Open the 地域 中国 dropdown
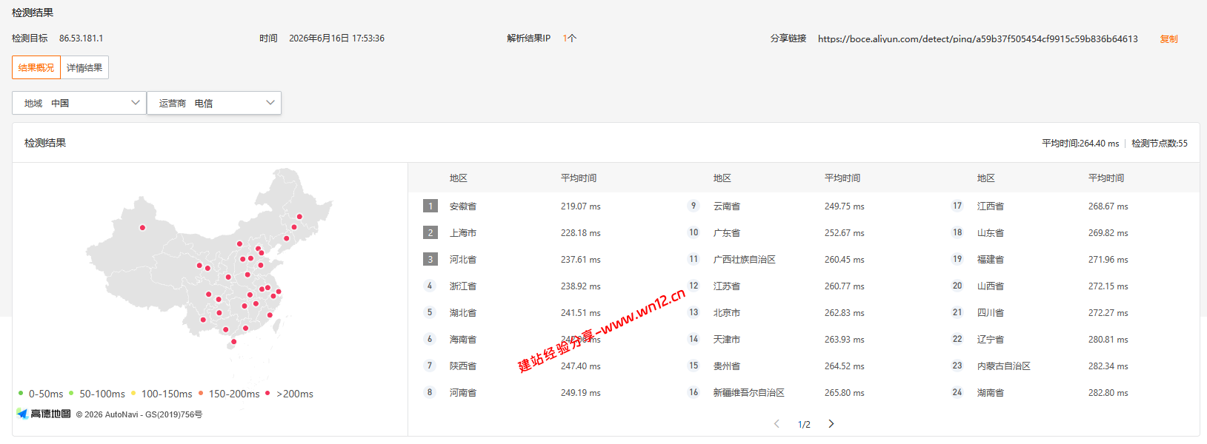 tap(79, 103)
